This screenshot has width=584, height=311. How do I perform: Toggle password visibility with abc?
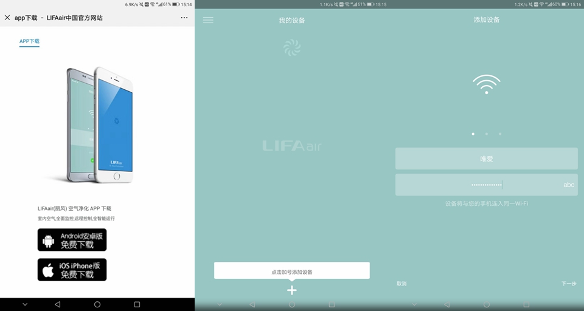click(x=569, y=185)
